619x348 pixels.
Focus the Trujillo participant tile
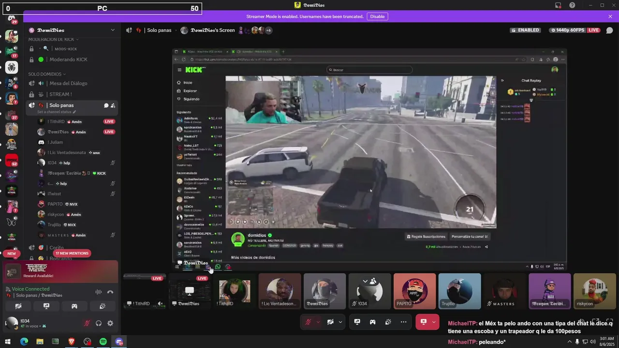[459, 291]
